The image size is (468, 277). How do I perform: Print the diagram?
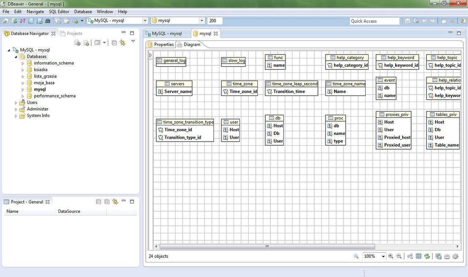tap(447, 256)
